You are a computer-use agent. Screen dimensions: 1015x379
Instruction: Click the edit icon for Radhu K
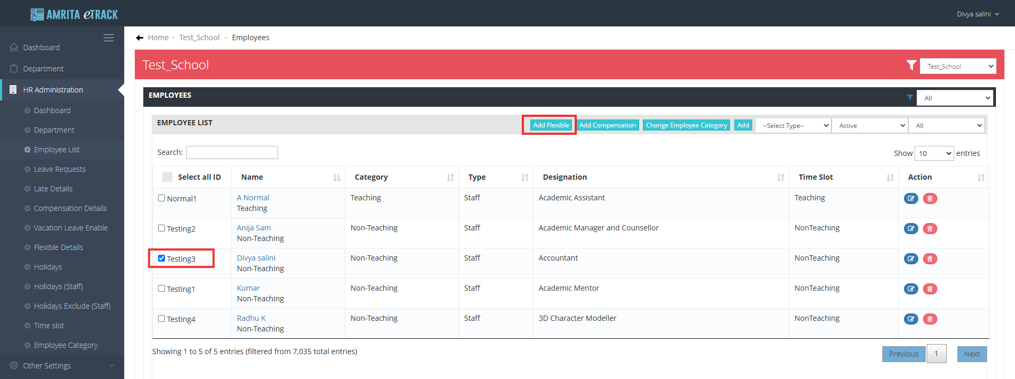pos(910,319)
